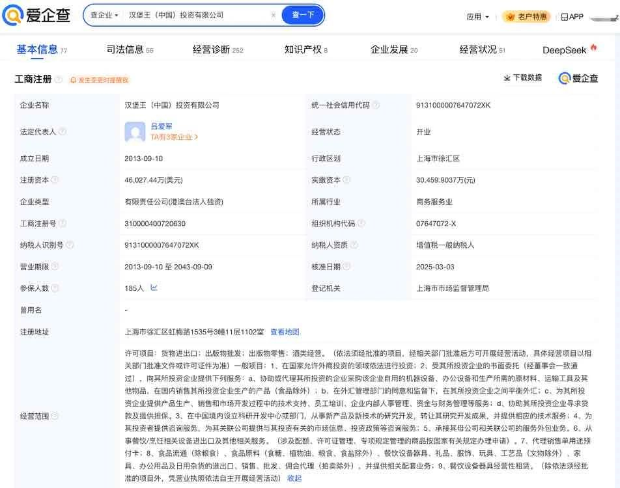The height and width of the screenshot is (488, 620).
Task: Click the help icon beside 统一社会信用代码
Action: tap(376, 105)
